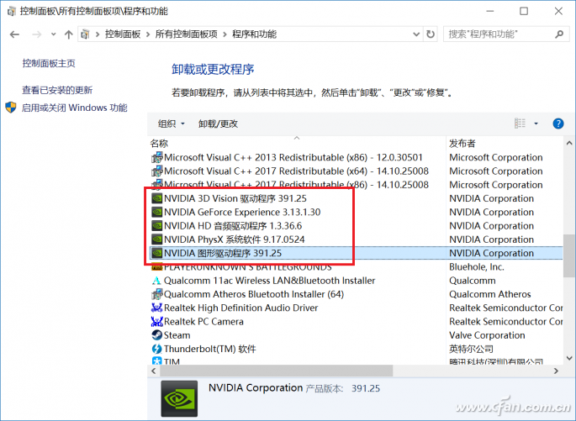Click the Steam program icon
576x421 pixels.
[x=156, y=335]
